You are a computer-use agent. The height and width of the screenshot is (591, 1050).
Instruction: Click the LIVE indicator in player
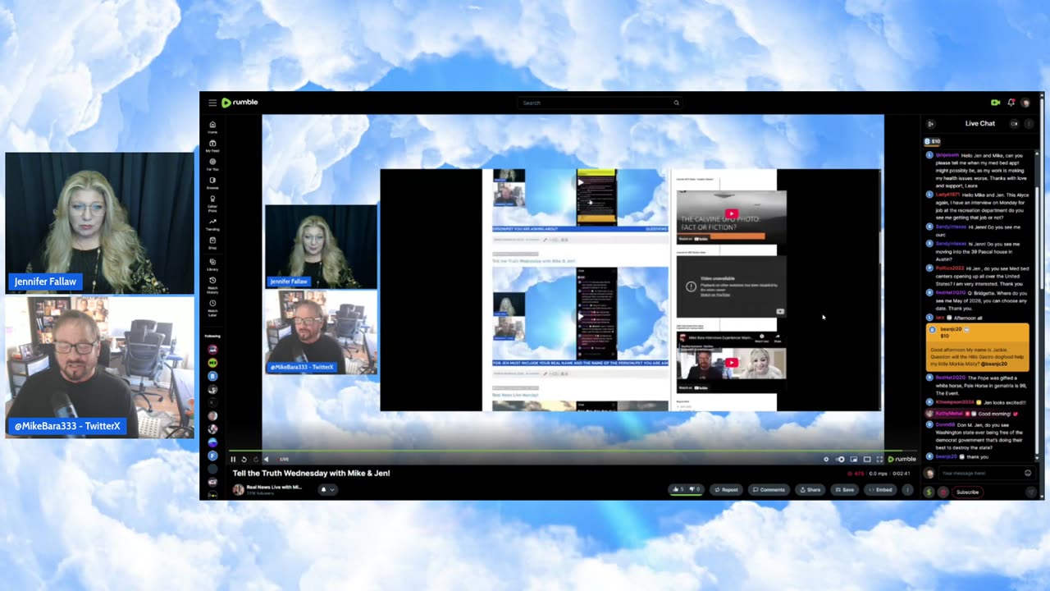[x=283, y=460]
